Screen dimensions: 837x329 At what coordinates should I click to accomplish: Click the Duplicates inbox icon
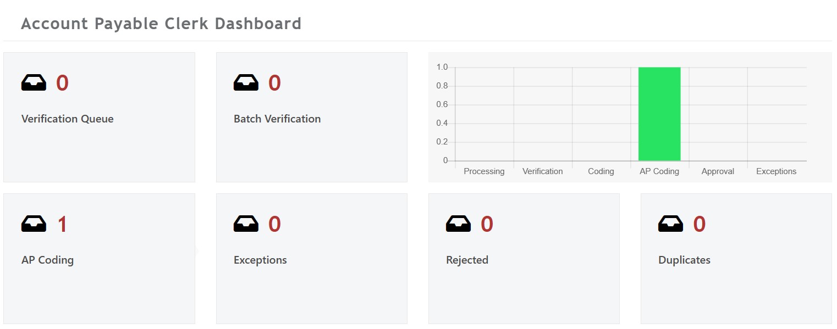[x=670, y=224]
